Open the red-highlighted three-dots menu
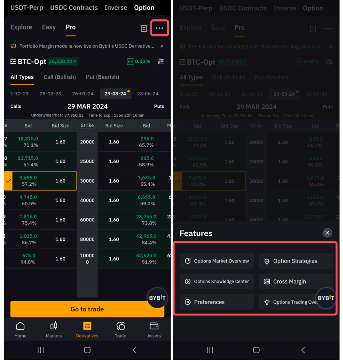Image resolution: width=343 pixels, height=362 pixels. [159, 28]
